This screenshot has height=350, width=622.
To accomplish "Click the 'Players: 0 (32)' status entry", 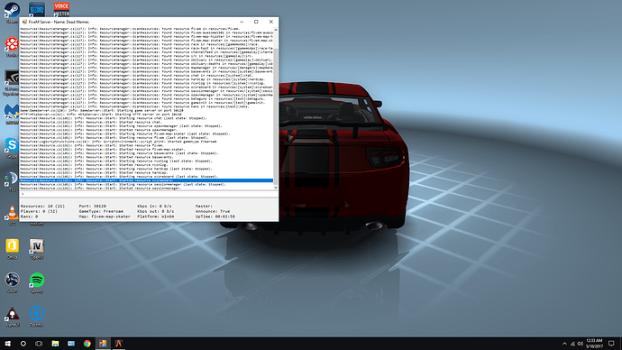I will point(39,211).
